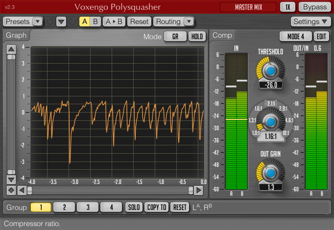Click the graph vertical scroll up arrow
This screenshot has height=230, width=334.
click(x=11, y=49)
